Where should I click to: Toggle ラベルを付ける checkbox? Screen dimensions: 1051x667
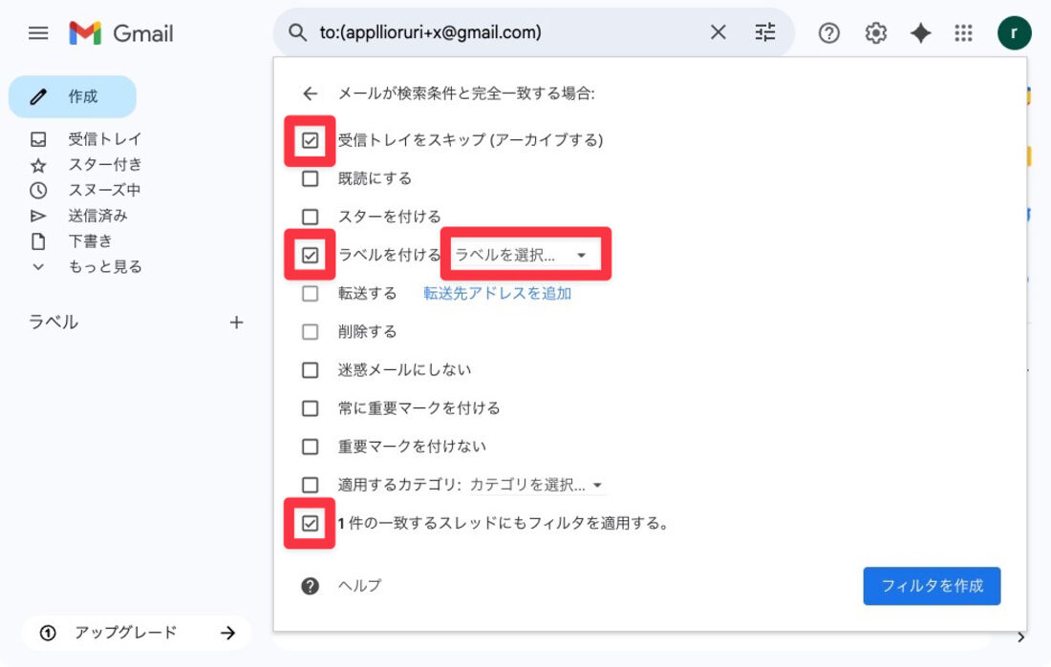310,255
